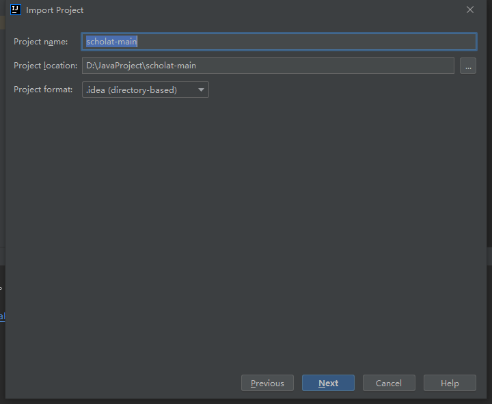Click the IntelliJ IDEA logo in title bar
Screen dimensions: 492x404
pos(15,10)
